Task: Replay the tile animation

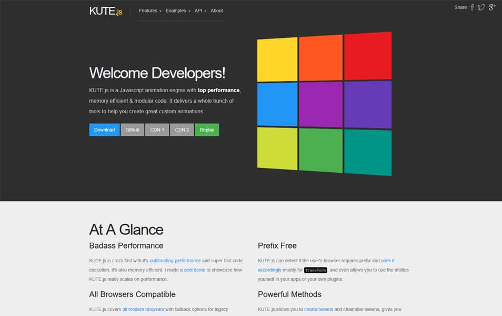Action: click(206, 130)
